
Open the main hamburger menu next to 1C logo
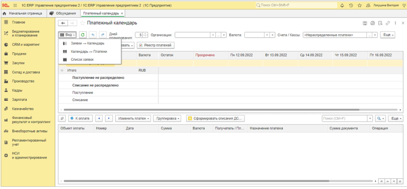pos(15,5)
